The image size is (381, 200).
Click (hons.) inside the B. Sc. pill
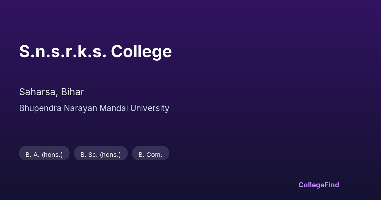[x=110, y=155]
